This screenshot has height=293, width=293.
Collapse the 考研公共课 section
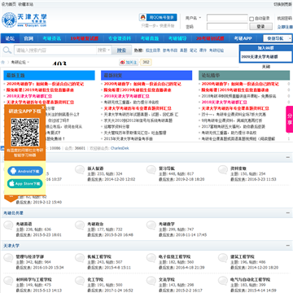pyautogui.click(x=288, y=213)
